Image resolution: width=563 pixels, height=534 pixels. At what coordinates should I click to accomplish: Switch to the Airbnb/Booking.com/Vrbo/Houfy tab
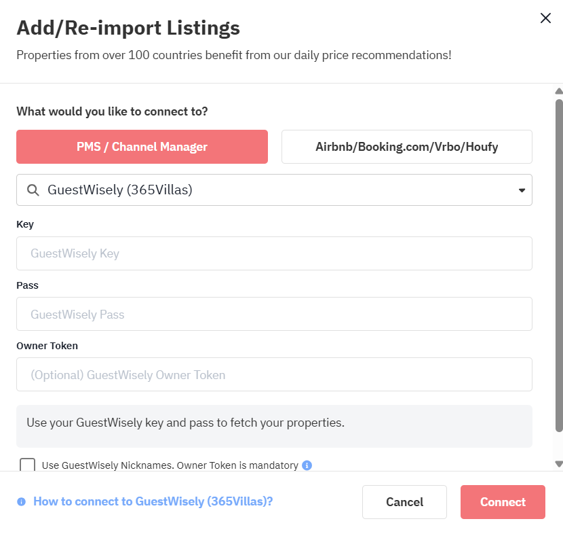406,147
